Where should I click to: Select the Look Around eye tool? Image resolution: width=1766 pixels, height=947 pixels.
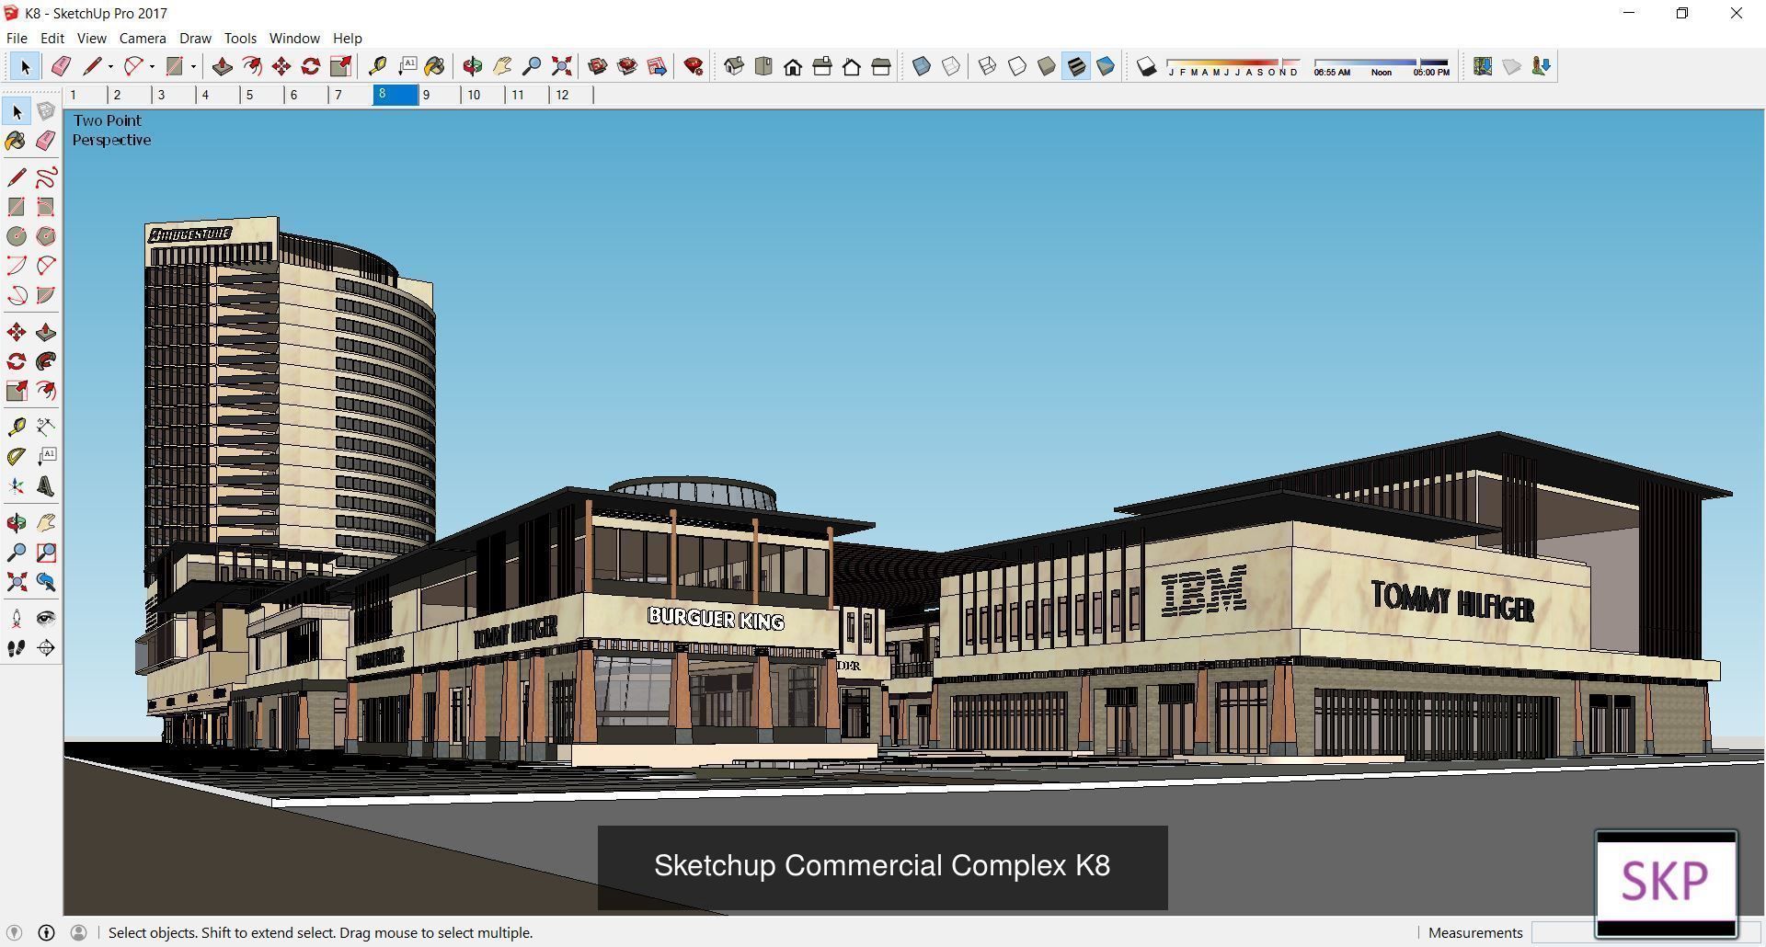click(x=46, y=618)
